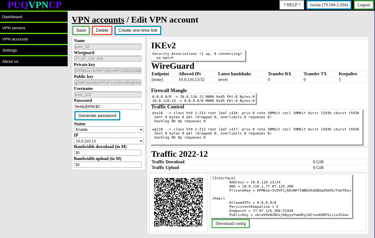Go to VPN servers menu item
This screenshot has height=238, width=375.
click(34, 28)
